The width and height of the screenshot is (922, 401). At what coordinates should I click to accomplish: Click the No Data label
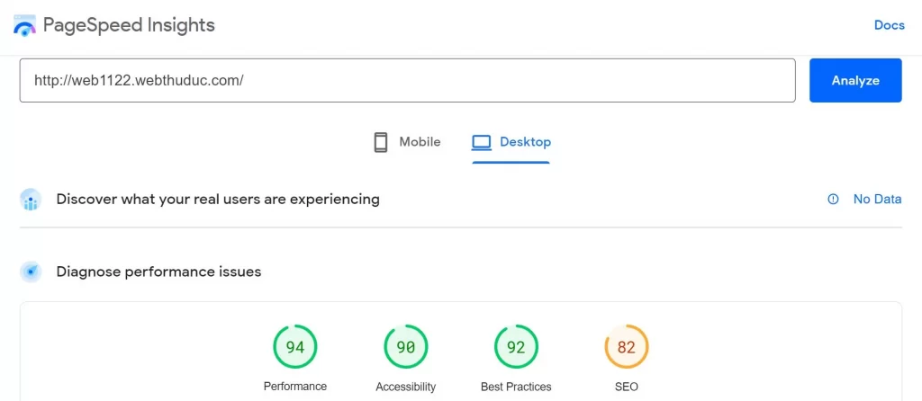coord(877,199)
